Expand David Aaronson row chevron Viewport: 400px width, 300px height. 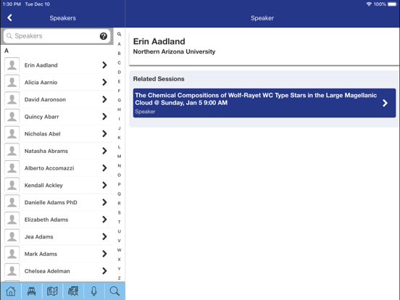point(104,99)
